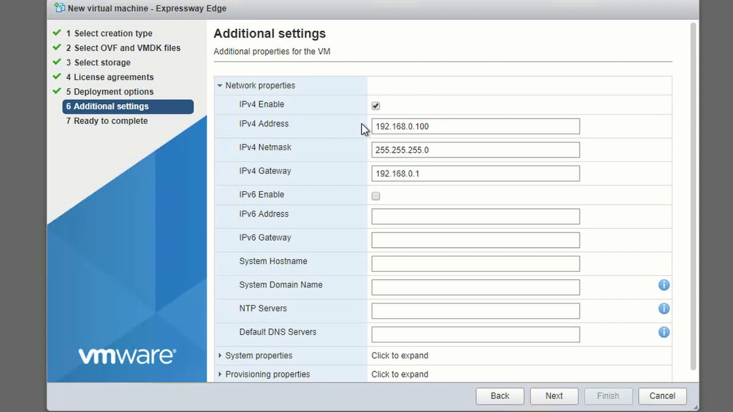Viewport: 733px width, 412px height.
Task: Click the IPv6 Address input field
Action: click(x=475, y=216)
